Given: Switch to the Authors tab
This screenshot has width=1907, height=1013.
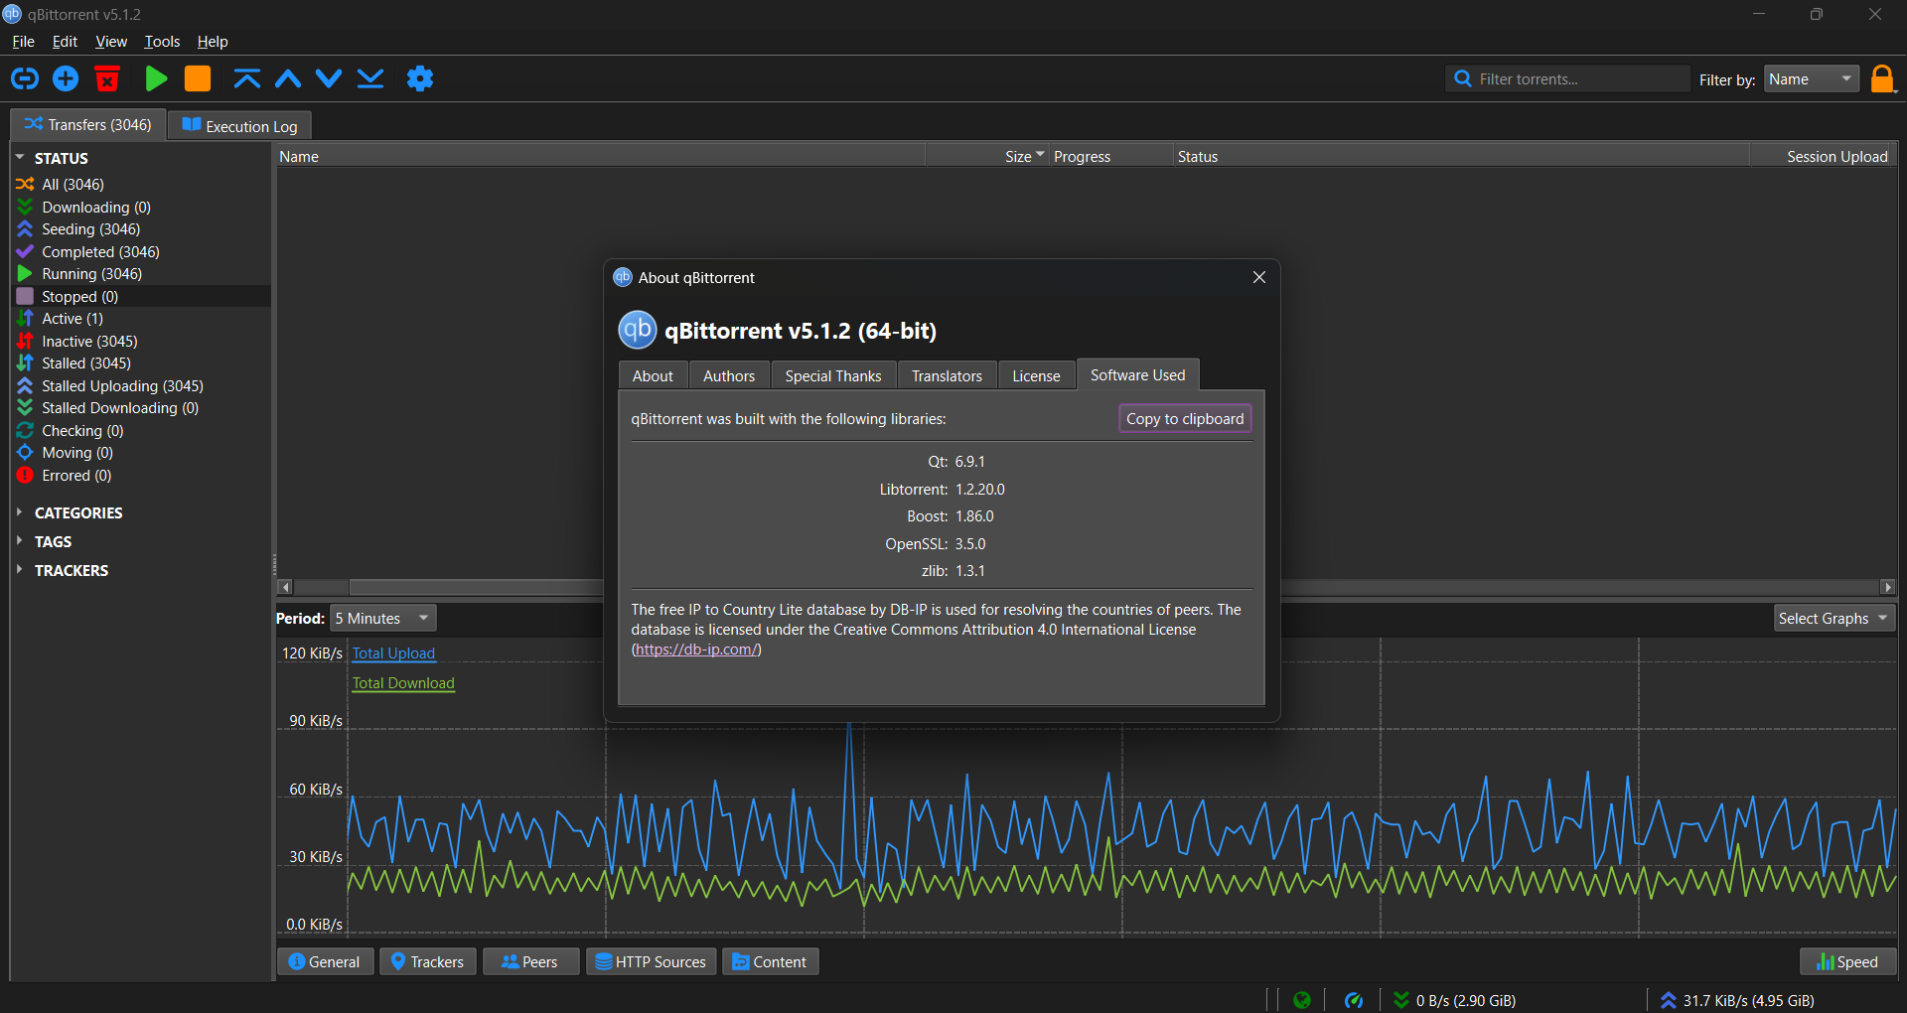Looking at the screenshot, I should (x=728, y=375).
